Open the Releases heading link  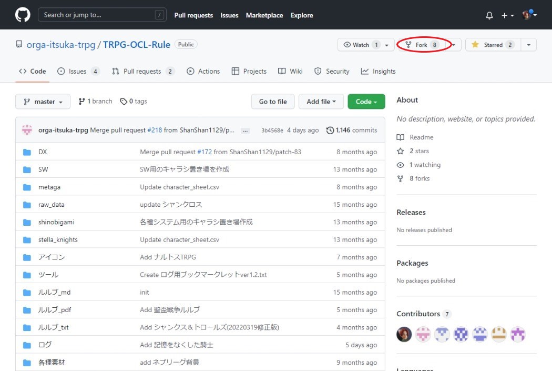(411, 212)
